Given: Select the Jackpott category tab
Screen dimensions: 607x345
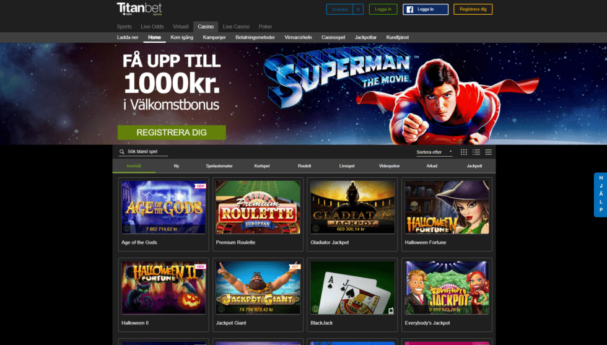Looking at the screenshot, I should [x=474, y=166].
